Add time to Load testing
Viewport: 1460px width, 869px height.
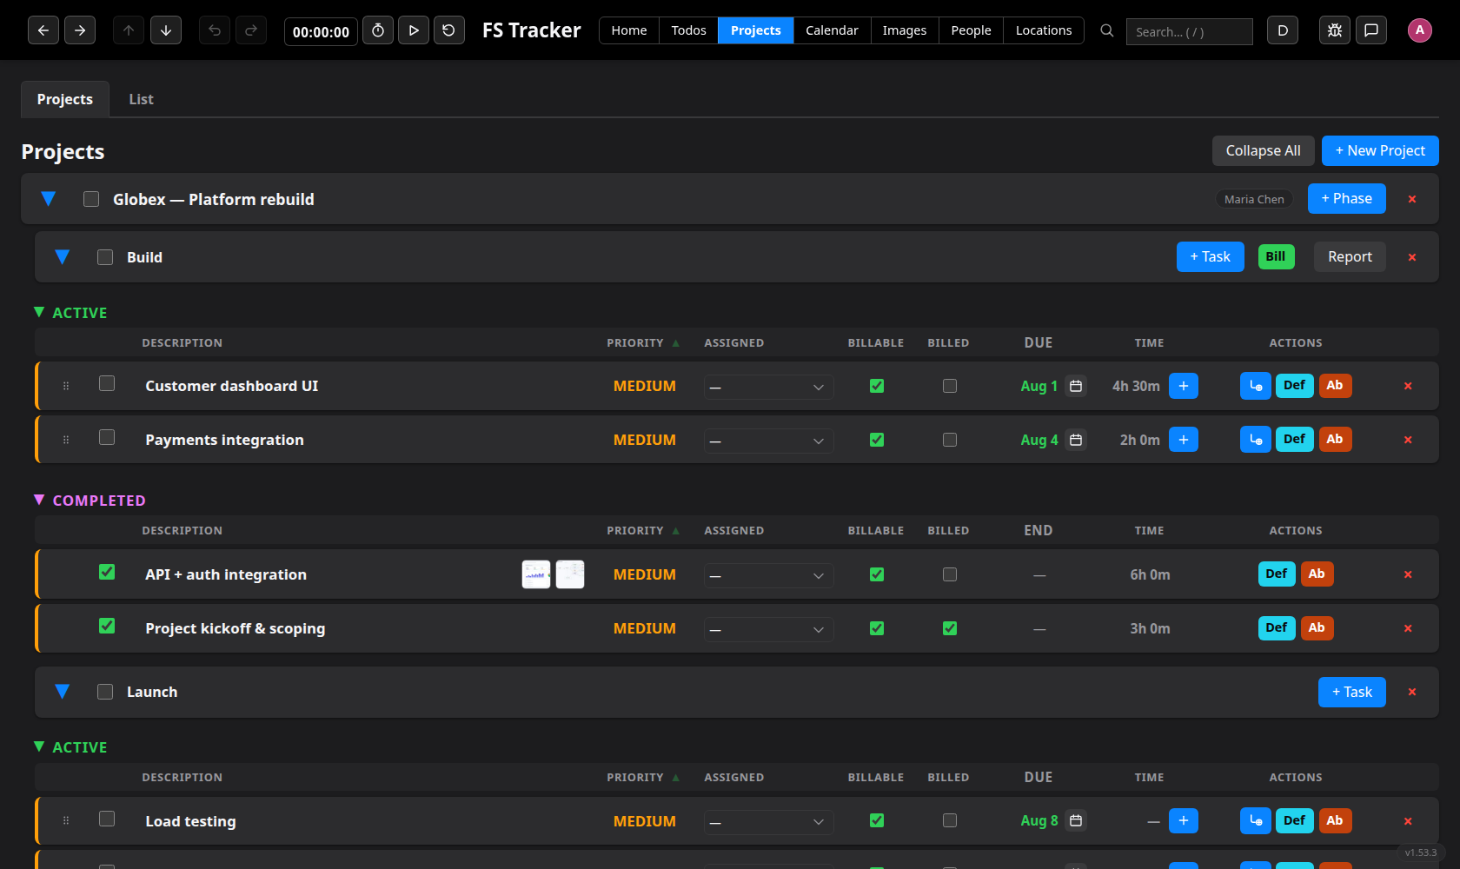[x=1184, y=820]
